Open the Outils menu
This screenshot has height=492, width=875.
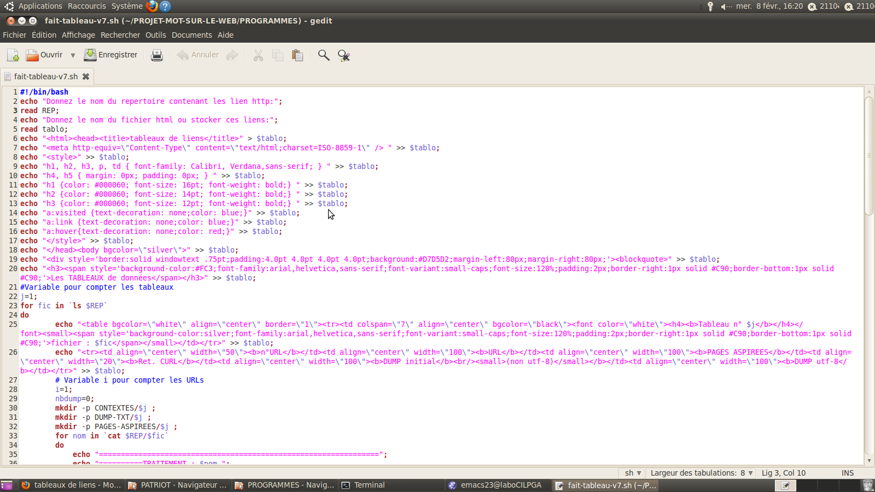coord(155,35)
